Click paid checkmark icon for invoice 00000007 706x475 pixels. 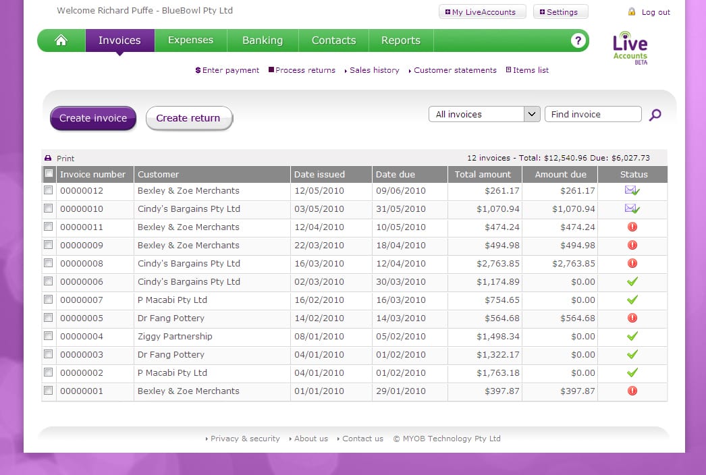click(x=632, y=300)
